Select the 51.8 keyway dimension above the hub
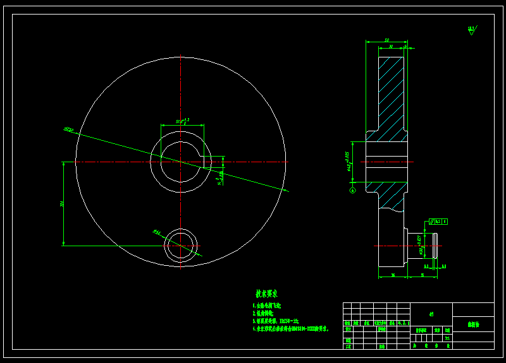Screen dimensions: 506x363 (183, 121)
